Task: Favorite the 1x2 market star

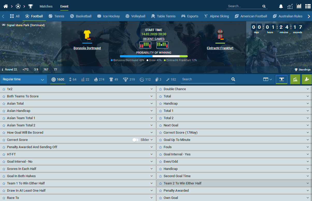Action: [4, 89]
